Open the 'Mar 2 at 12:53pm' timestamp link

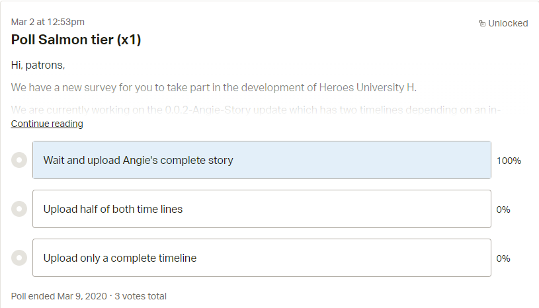point(48,22)
